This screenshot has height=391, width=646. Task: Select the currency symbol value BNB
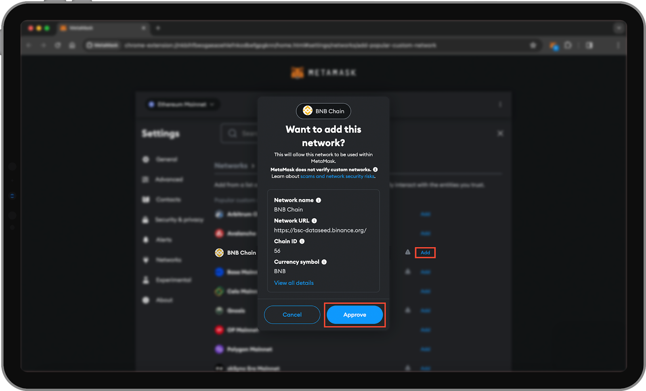click(280, 271)
